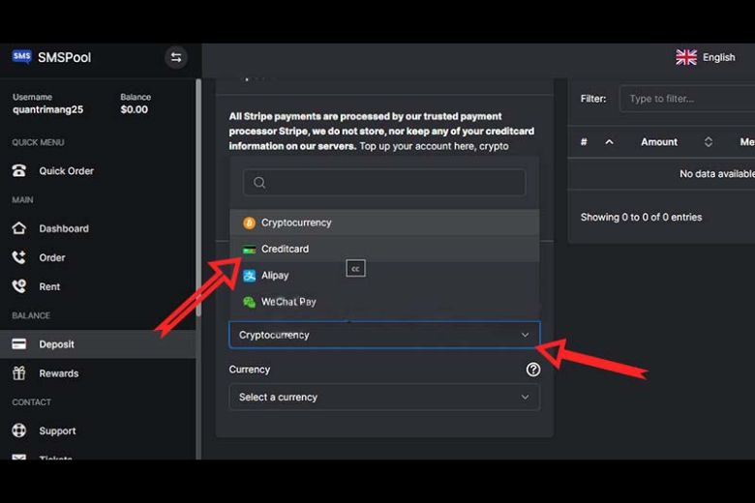Open the English language selector

(707, 58)
